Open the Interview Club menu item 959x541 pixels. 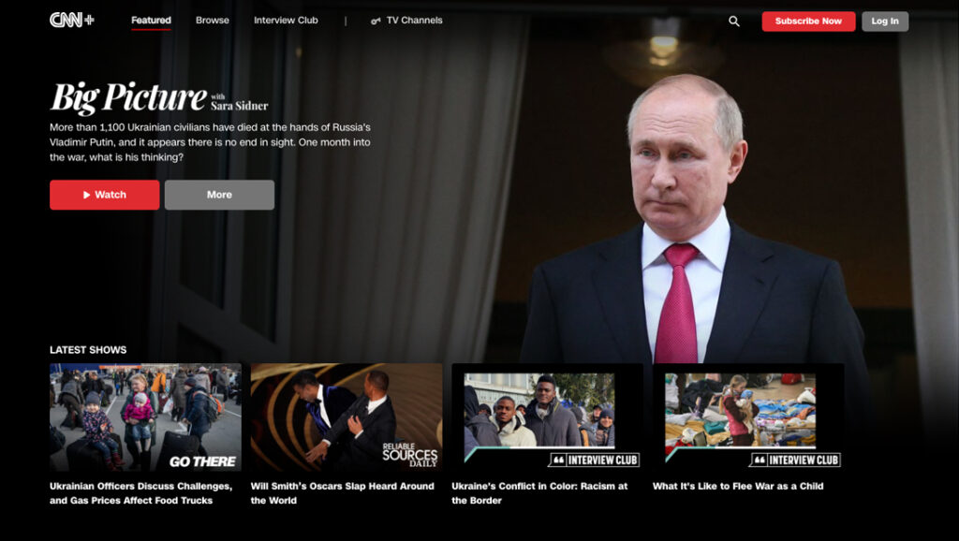(285, 20)
